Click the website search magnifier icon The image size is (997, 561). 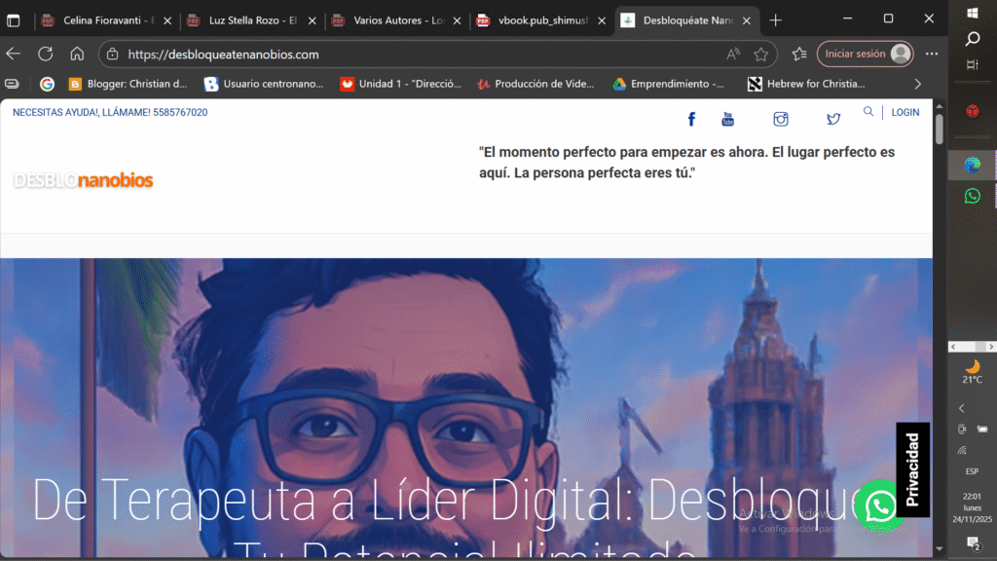coord(868,112)
